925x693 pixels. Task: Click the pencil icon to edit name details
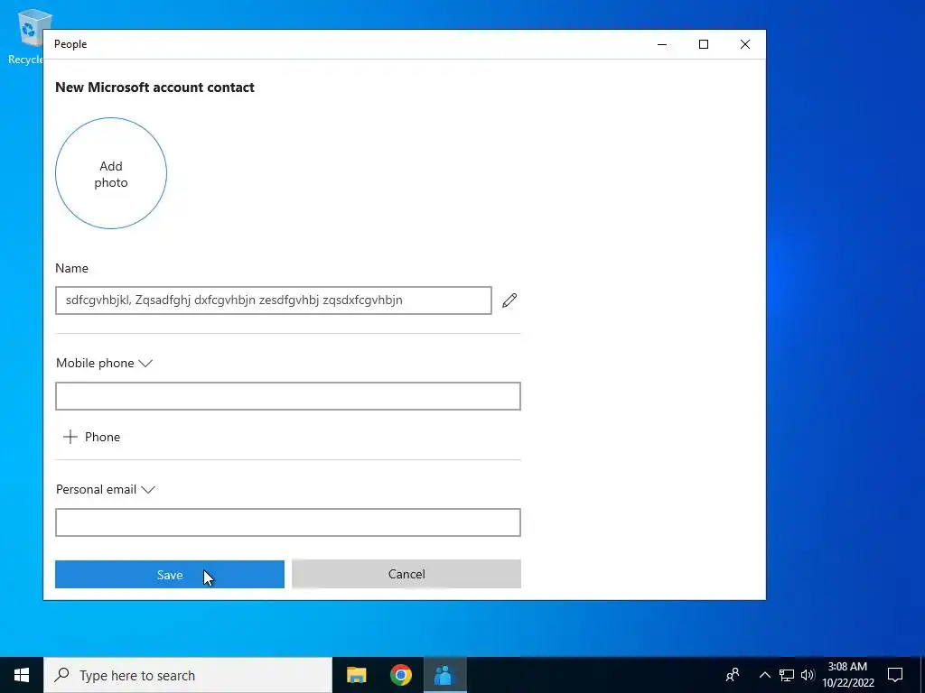(x=509, y=300)
